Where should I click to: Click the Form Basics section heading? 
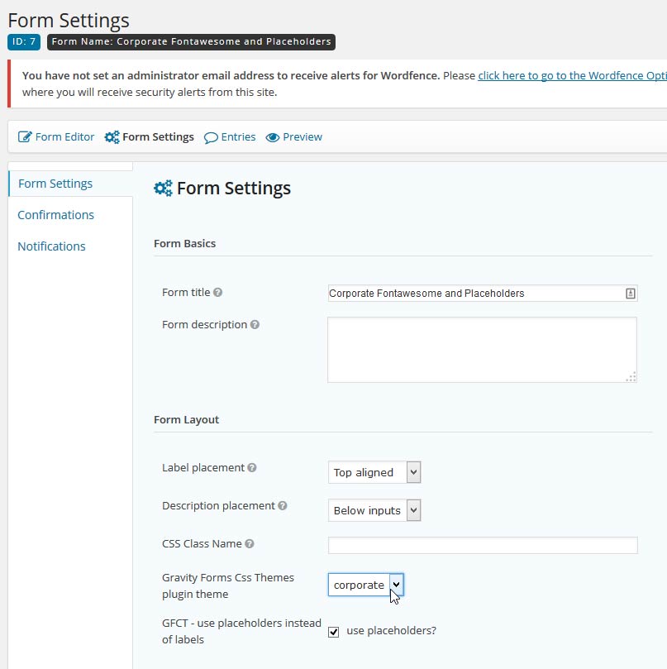pyautogui.click(x=184, y=244)
